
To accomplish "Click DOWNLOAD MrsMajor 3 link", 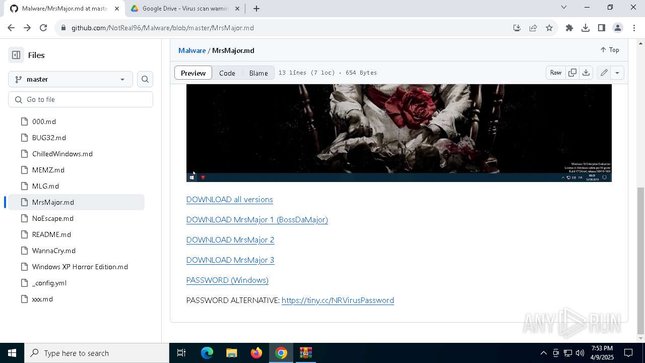I will (x=230, y=260).
